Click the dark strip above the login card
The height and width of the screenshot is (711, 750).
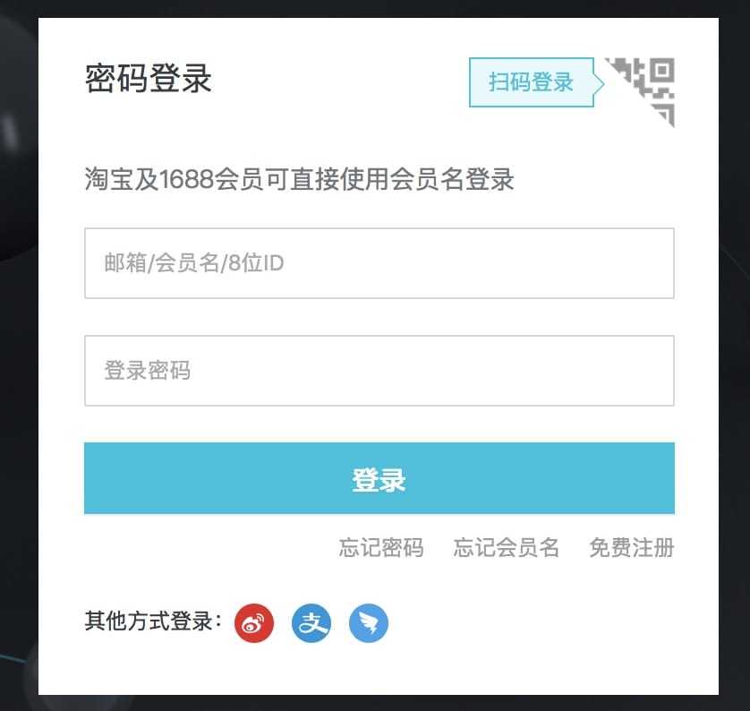pos(375,9)
